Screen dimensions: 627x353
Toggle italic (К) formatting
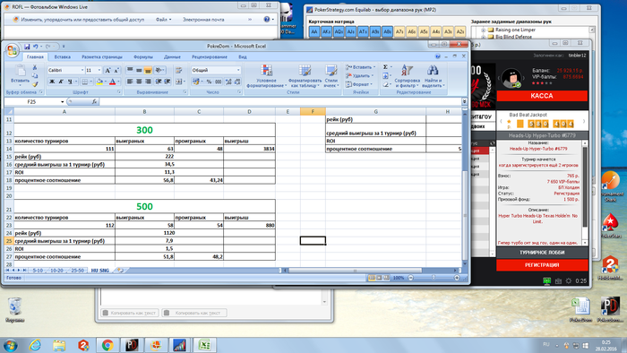(61, 82)
